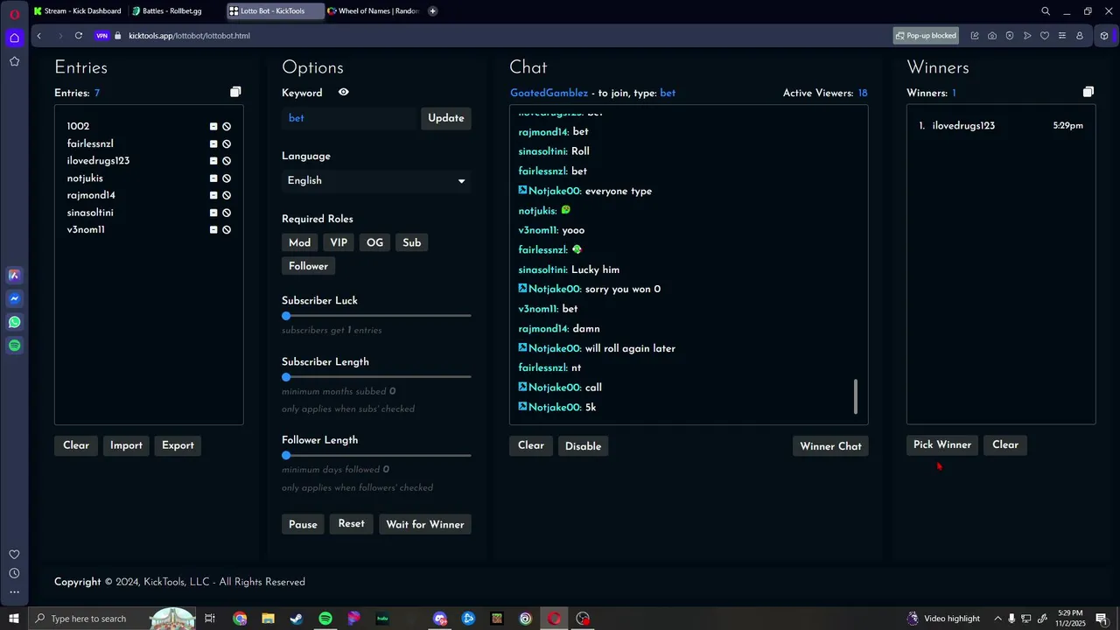
Task: Go back in the browser
Action: tap(38, 36)
